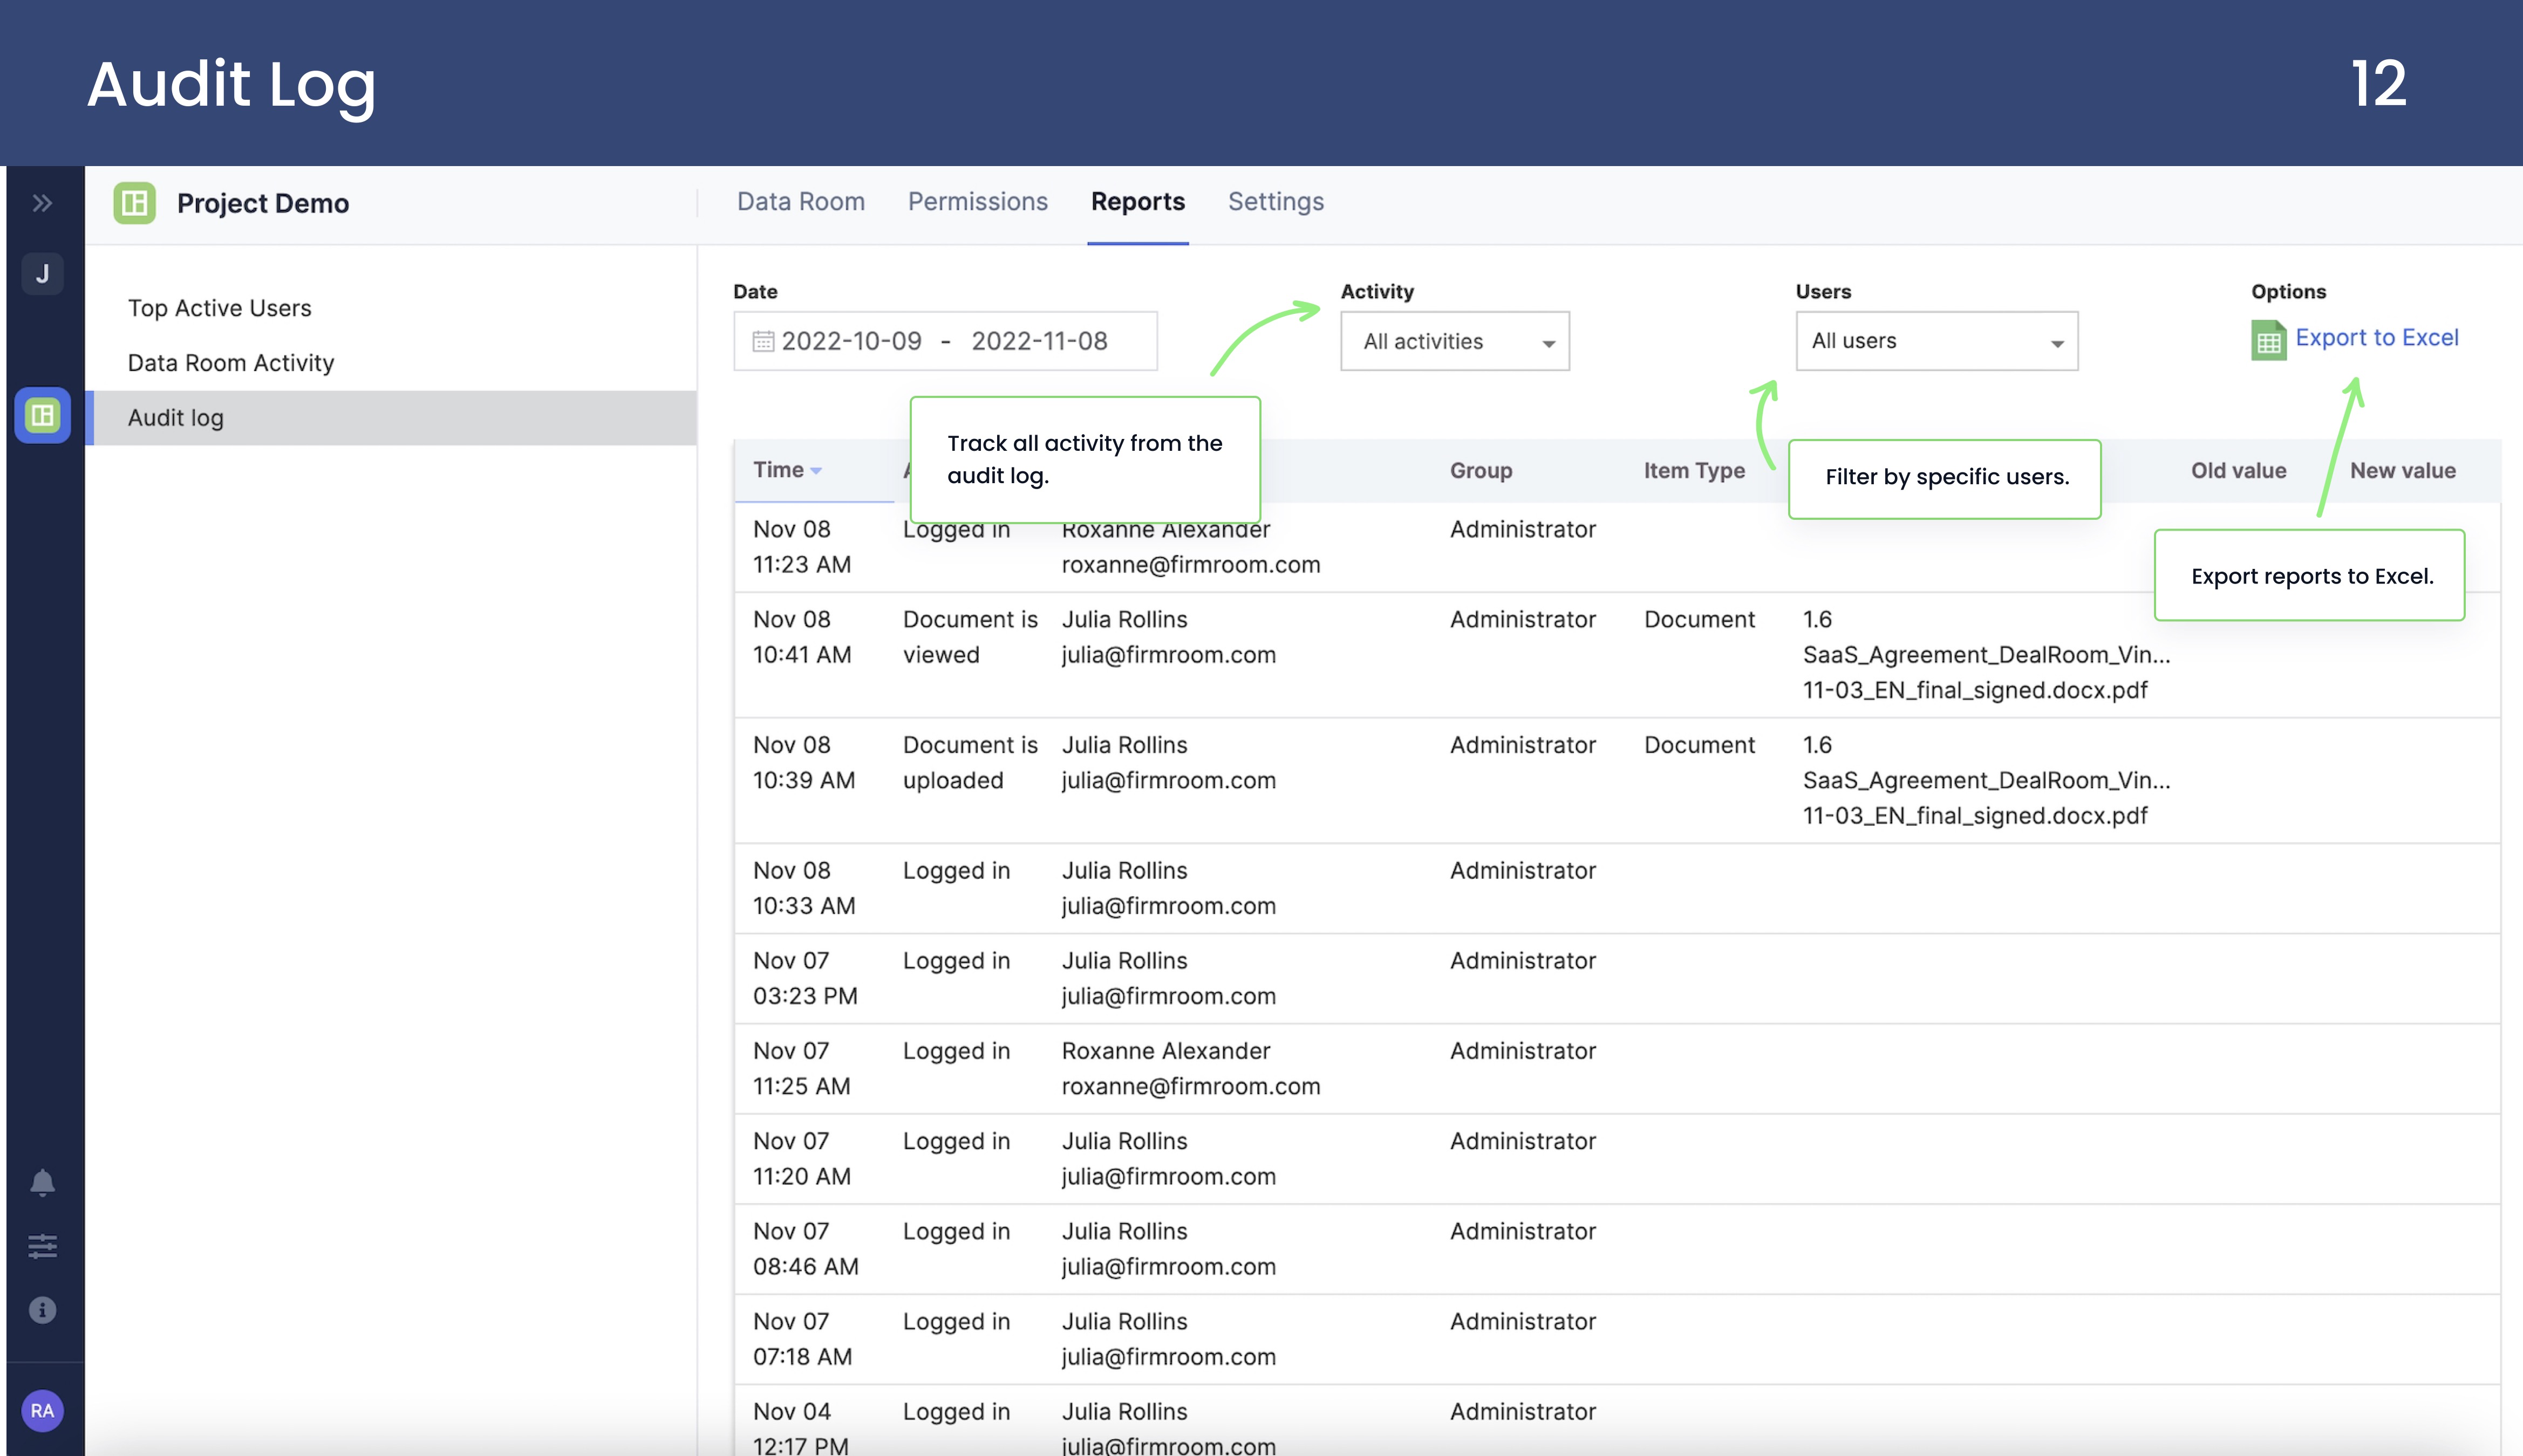Viewport: 2523px width, 1456px height.
Task: Click file name in Document is uploaded row
Action: 1986,780
